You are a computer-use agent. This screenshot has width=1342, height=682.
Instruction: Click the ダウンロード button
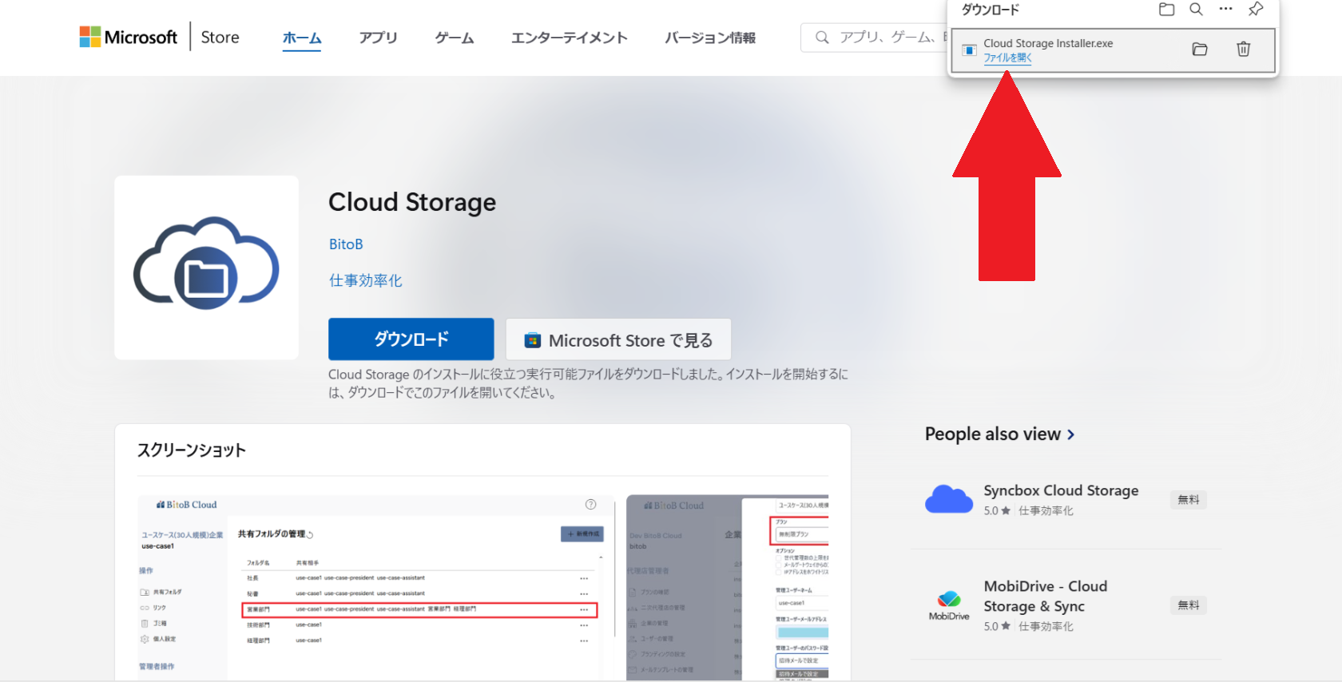point(411,339)
